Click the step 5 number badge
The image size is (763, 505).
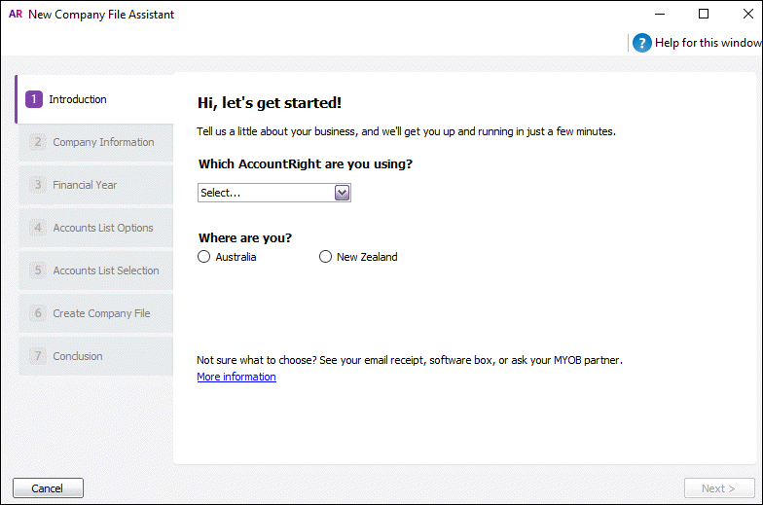click(38, 271)
